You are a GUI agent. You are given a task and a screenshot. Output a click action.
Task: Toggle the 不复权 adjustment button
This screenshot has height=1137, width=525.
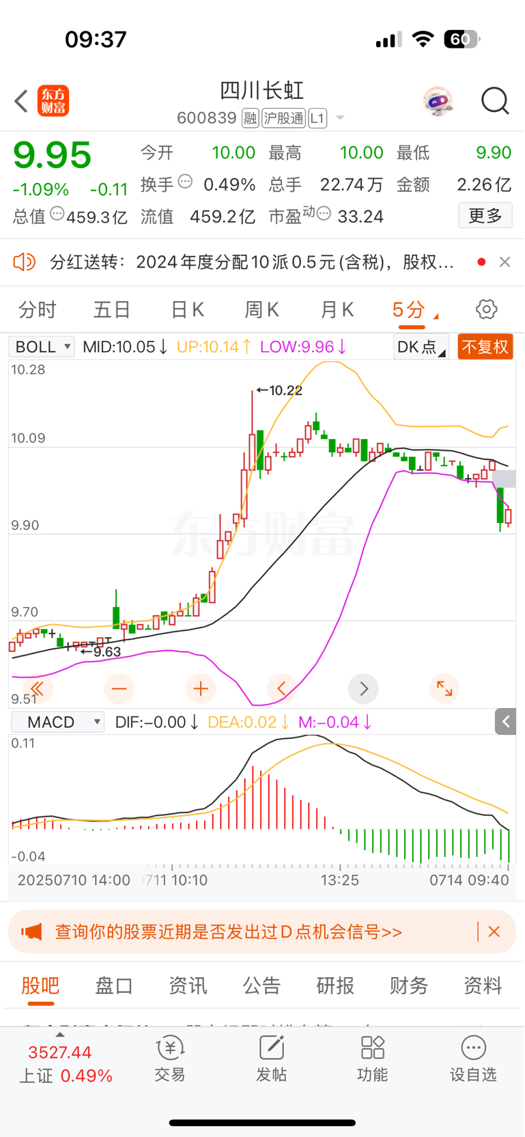(x=485, y=347)
